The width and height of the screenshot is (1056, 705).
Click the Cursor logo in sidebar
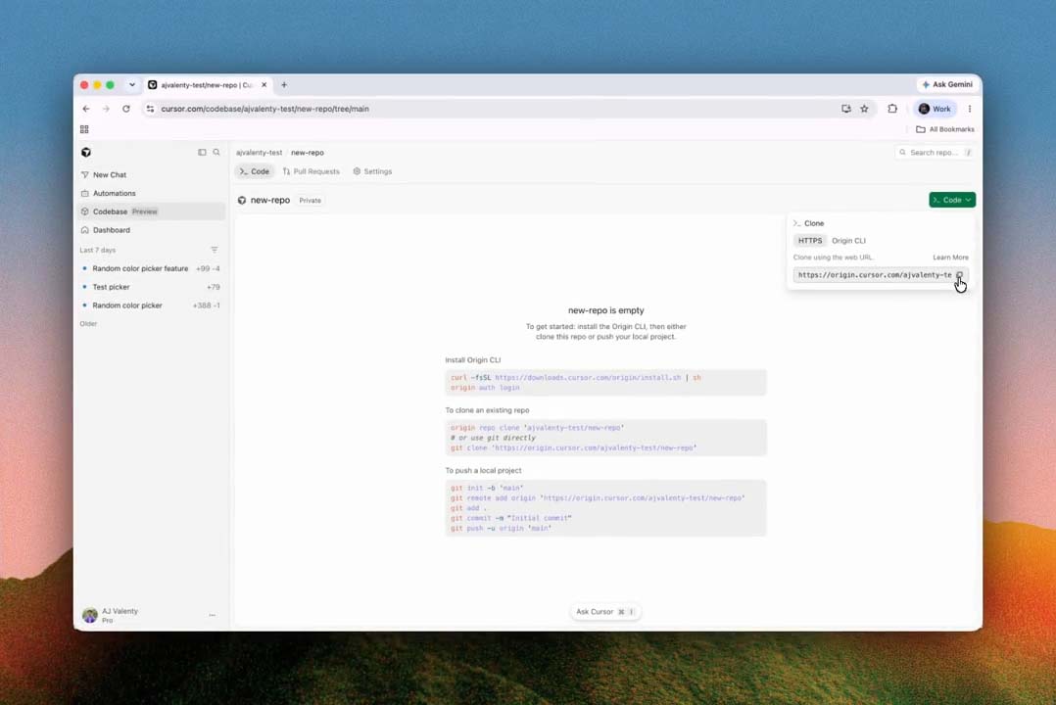pyautogui.click(x=85, y=152)
